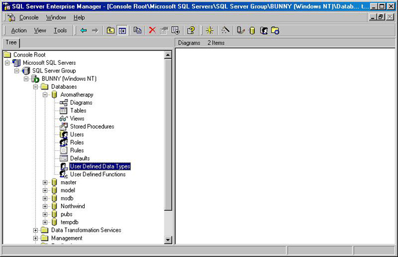
Task: Click the New Login toolbar icon
Action: pyautogui.click(x=264, y=30)
